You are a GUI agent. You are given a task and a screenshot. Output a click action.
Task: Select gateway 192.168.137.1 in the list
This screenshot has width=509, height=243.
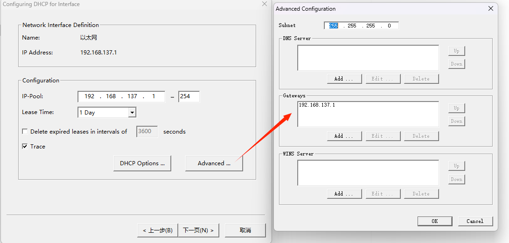click(x=317, y=105)
